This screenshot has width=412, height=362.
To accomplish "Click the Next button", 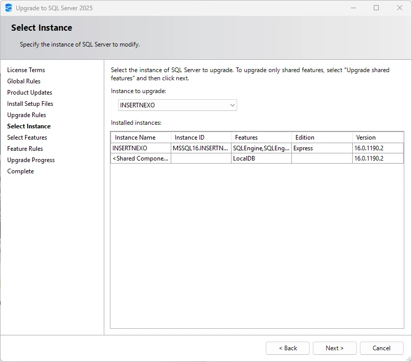I will 334,348.
